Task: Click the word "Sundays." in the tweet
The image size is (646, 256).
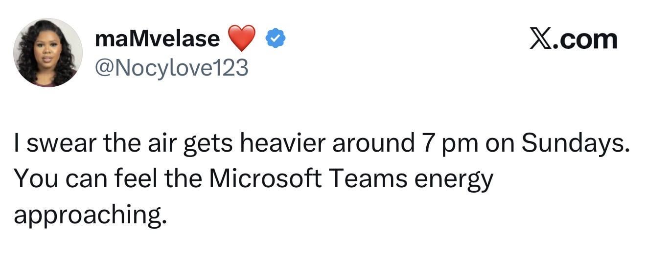Action: point(574,144)
